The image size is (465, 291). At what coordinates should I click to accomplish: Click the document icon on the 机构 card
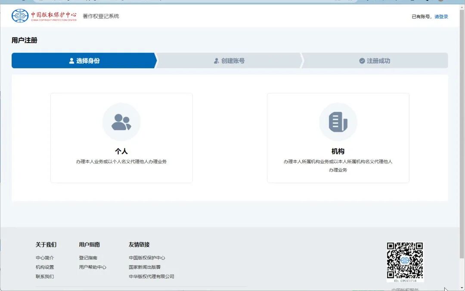(338, 122)
